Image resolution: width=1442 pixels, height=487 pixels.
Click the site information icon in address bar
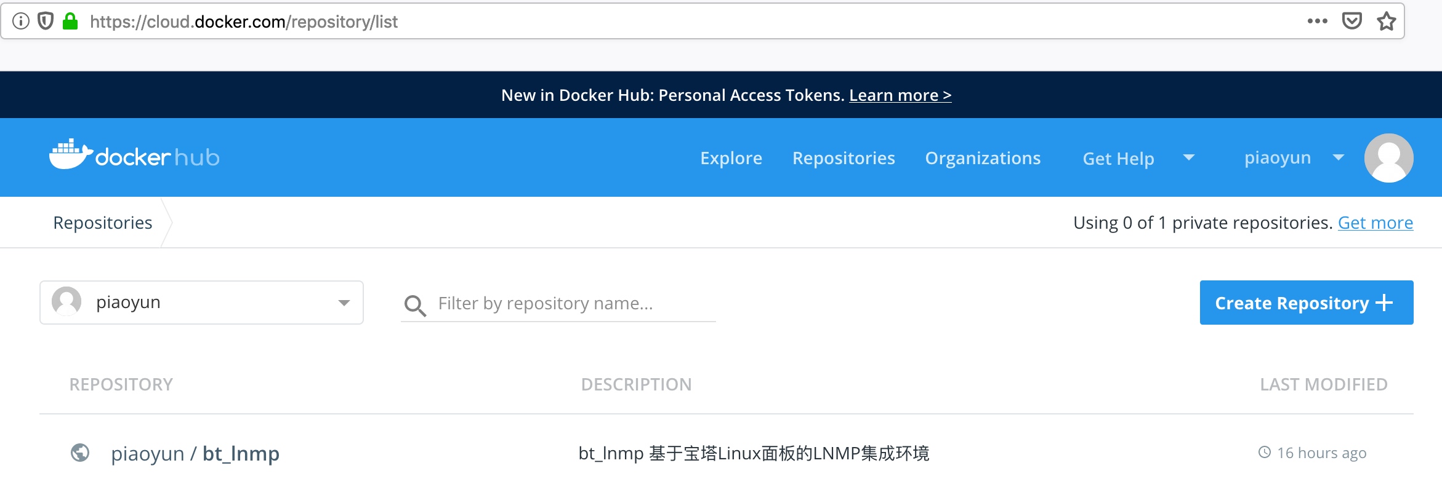tap(21, 22)
